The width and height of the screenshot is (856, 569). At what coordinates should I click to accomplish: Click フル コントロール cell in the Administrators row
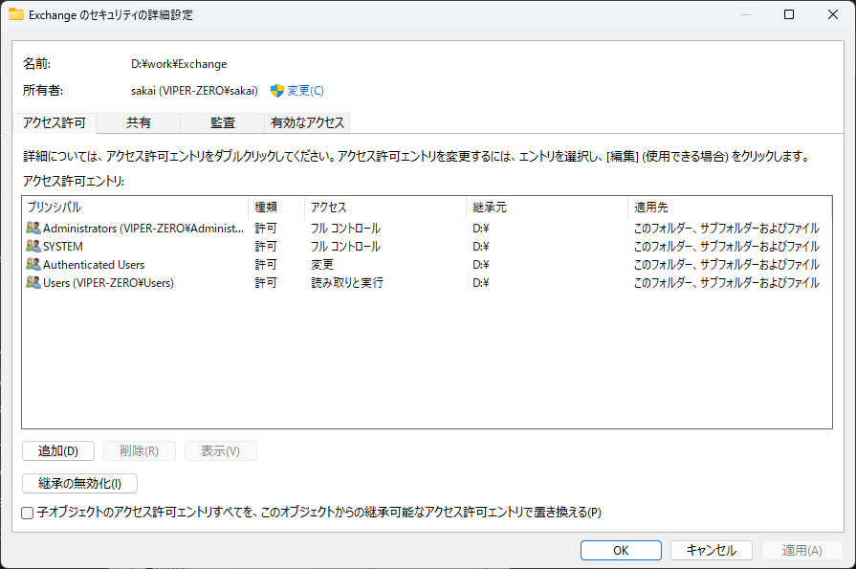[345, 229]
